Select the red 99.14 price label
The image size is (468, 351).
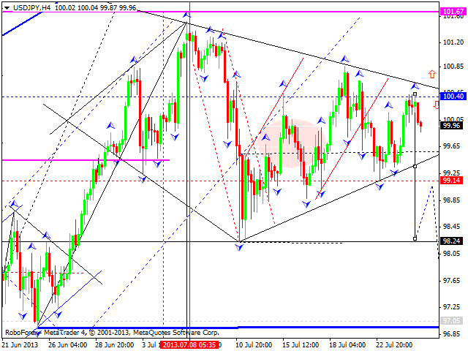tap(453, 180)
